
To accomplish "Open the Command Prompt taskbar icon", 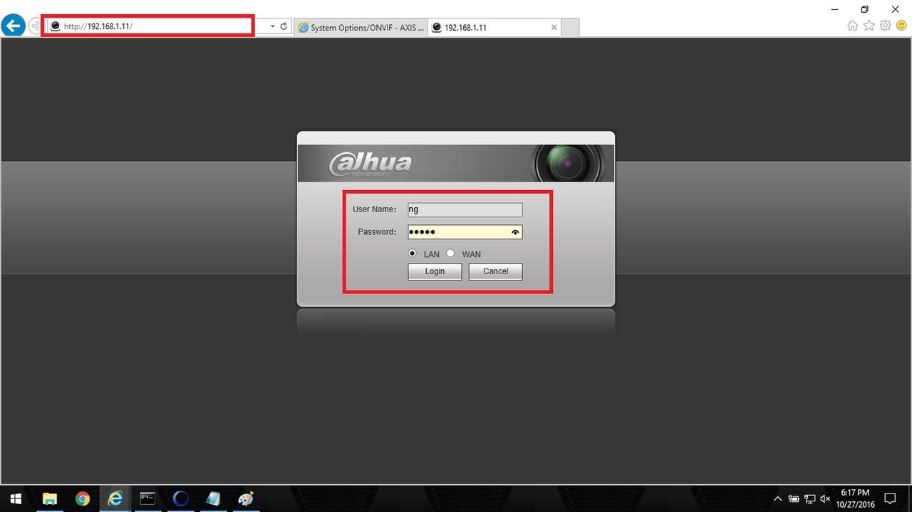I will [x=147, y=498].
